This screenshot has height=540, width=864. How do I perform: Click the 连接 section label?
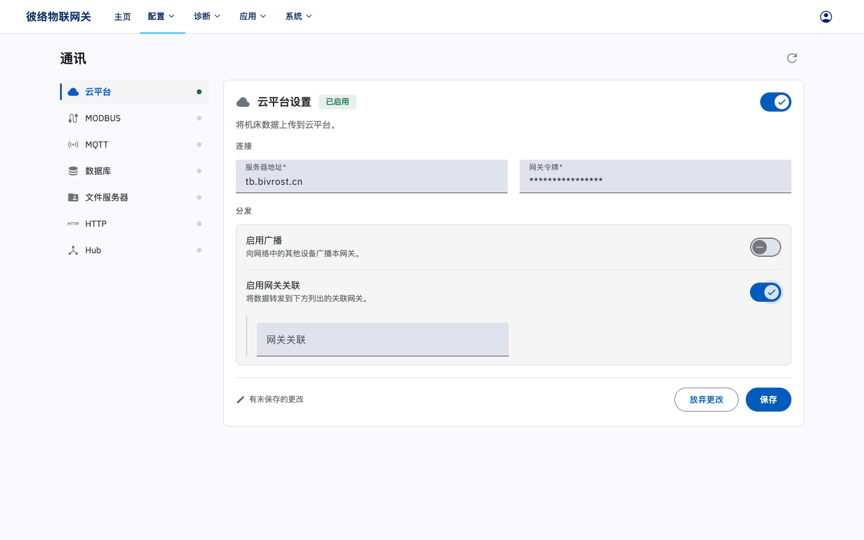pyautogui.click(x=244, y=146)
